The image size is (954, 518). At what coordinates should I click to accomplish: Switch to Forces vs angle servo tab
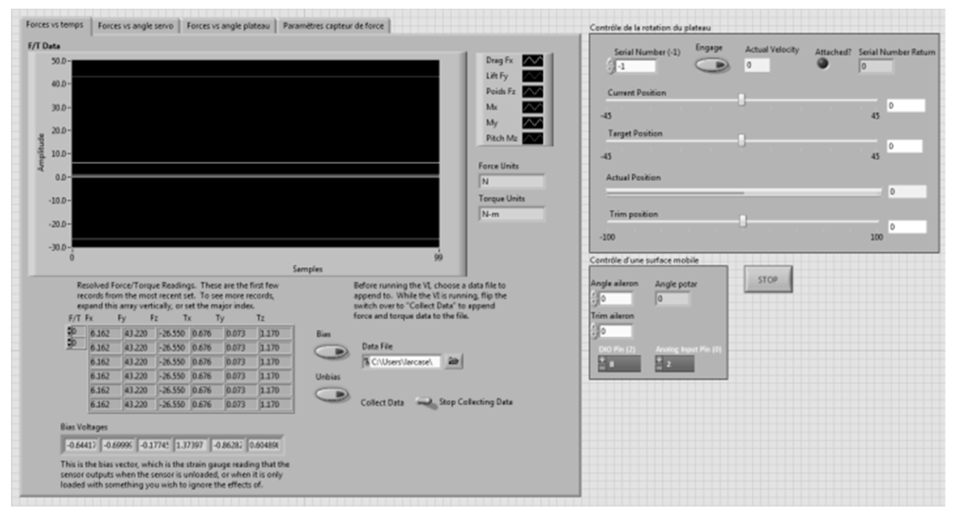[x=136, y=26]
